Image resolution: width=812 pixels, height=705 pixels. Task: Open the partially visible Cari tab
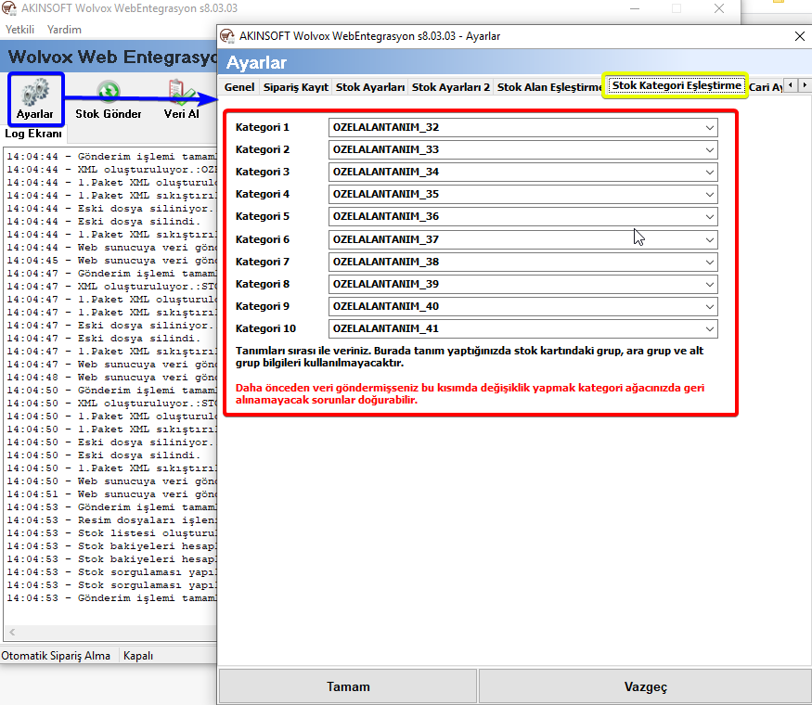pyautogui.click(x=765, y=87)
